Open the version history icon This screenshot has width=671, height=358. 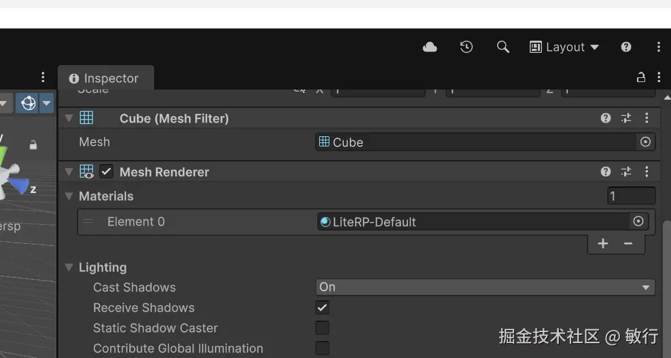click(467, 47)
